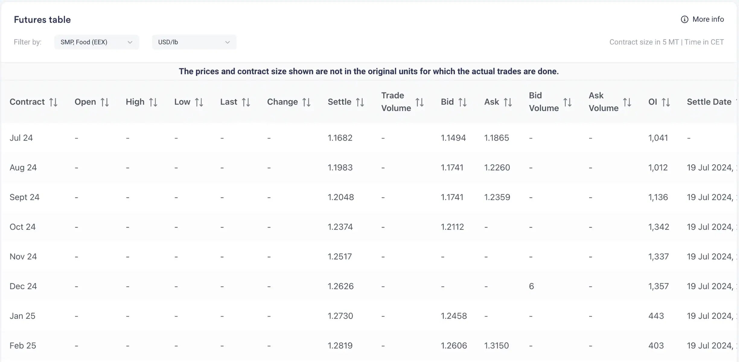The width and height of the screenshot is (739, 362).
Task: Click Dec 24 settle value 1.2626
Action: pos(341,286)
